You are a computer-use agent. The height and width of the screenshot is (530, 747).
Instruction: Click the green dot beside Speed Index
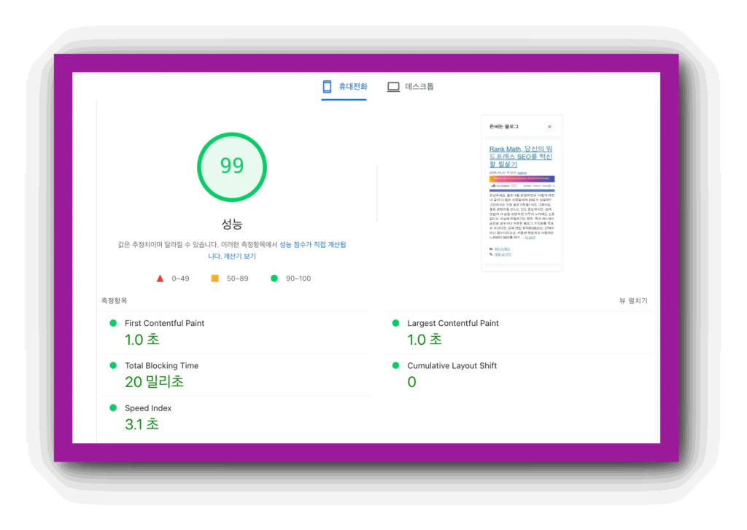coord(113,408)
